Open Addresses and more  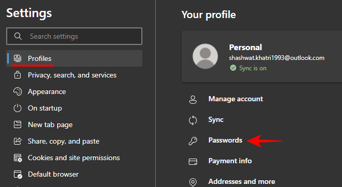click(x=241, y=181)
